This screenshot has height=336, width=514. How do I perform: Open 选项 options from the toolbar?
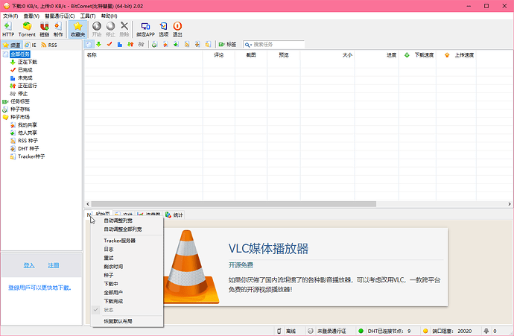pos(163,29)
